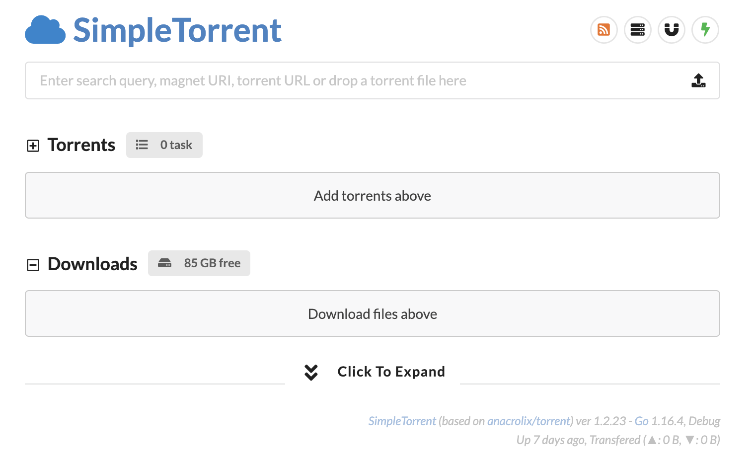Screen dimensions: 753x459
Task: Collapse the Downloads section minus box
Action: click(x=33, y=265)
